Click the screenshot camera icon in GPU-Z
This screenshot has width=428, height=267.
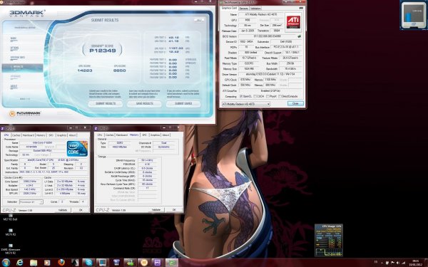[x=301, y=8]
